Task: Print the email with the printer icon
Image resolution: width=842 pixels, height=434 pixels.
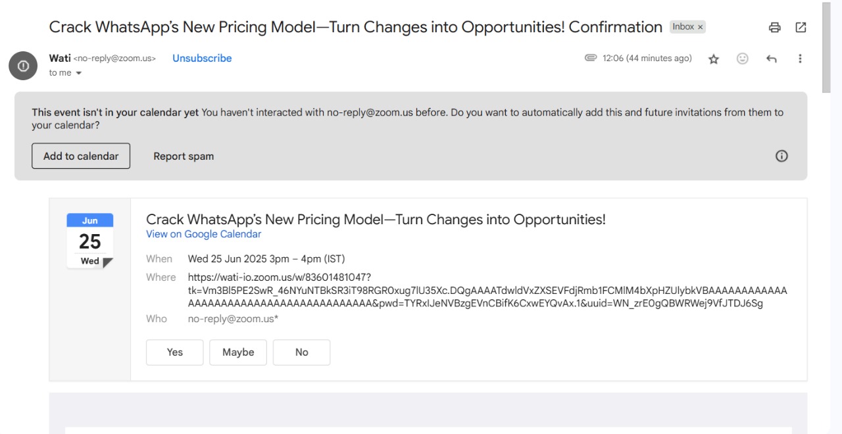Action: [x=775, y=28]
